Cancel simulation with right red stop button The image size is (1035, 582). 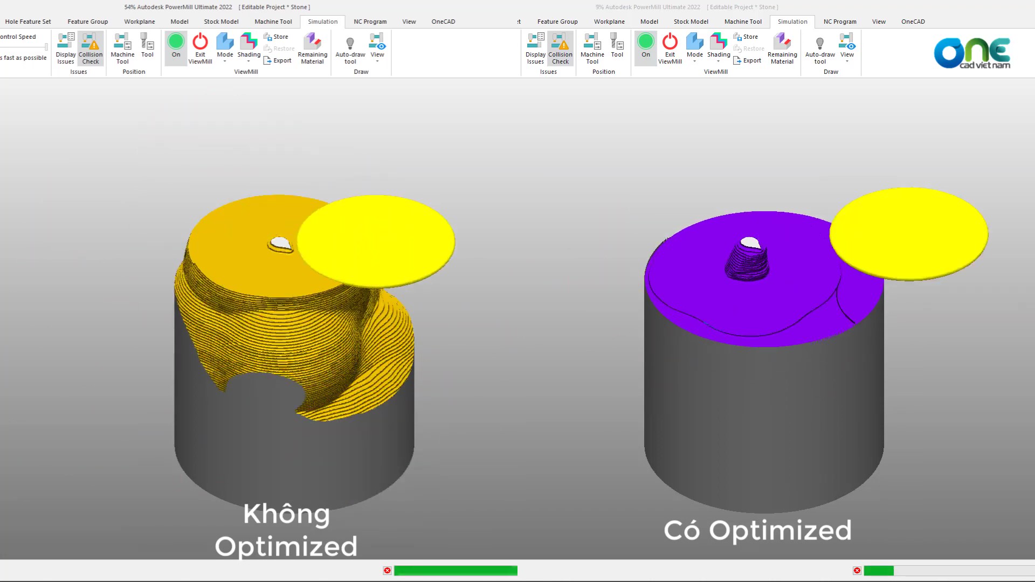pyautogui.click(x=857, y=571)
